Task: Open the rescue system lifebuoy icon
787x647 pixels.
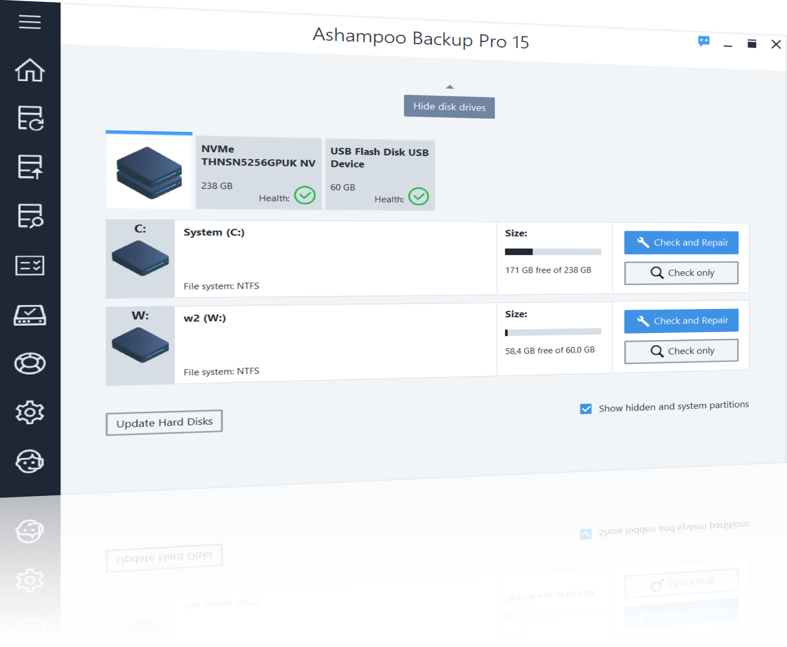Action: (30, 363)
